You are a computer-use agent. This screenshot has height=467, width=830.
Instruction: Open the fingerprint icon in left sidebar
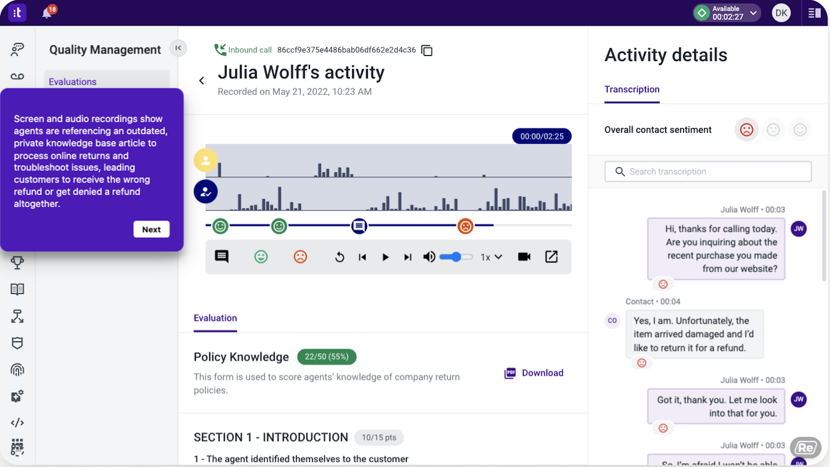[17, 370]
